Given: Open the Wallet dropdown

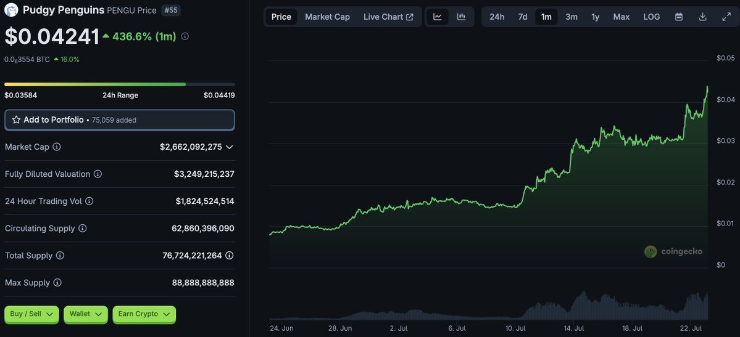Looking at the screenshot, I should click(86, 314).
